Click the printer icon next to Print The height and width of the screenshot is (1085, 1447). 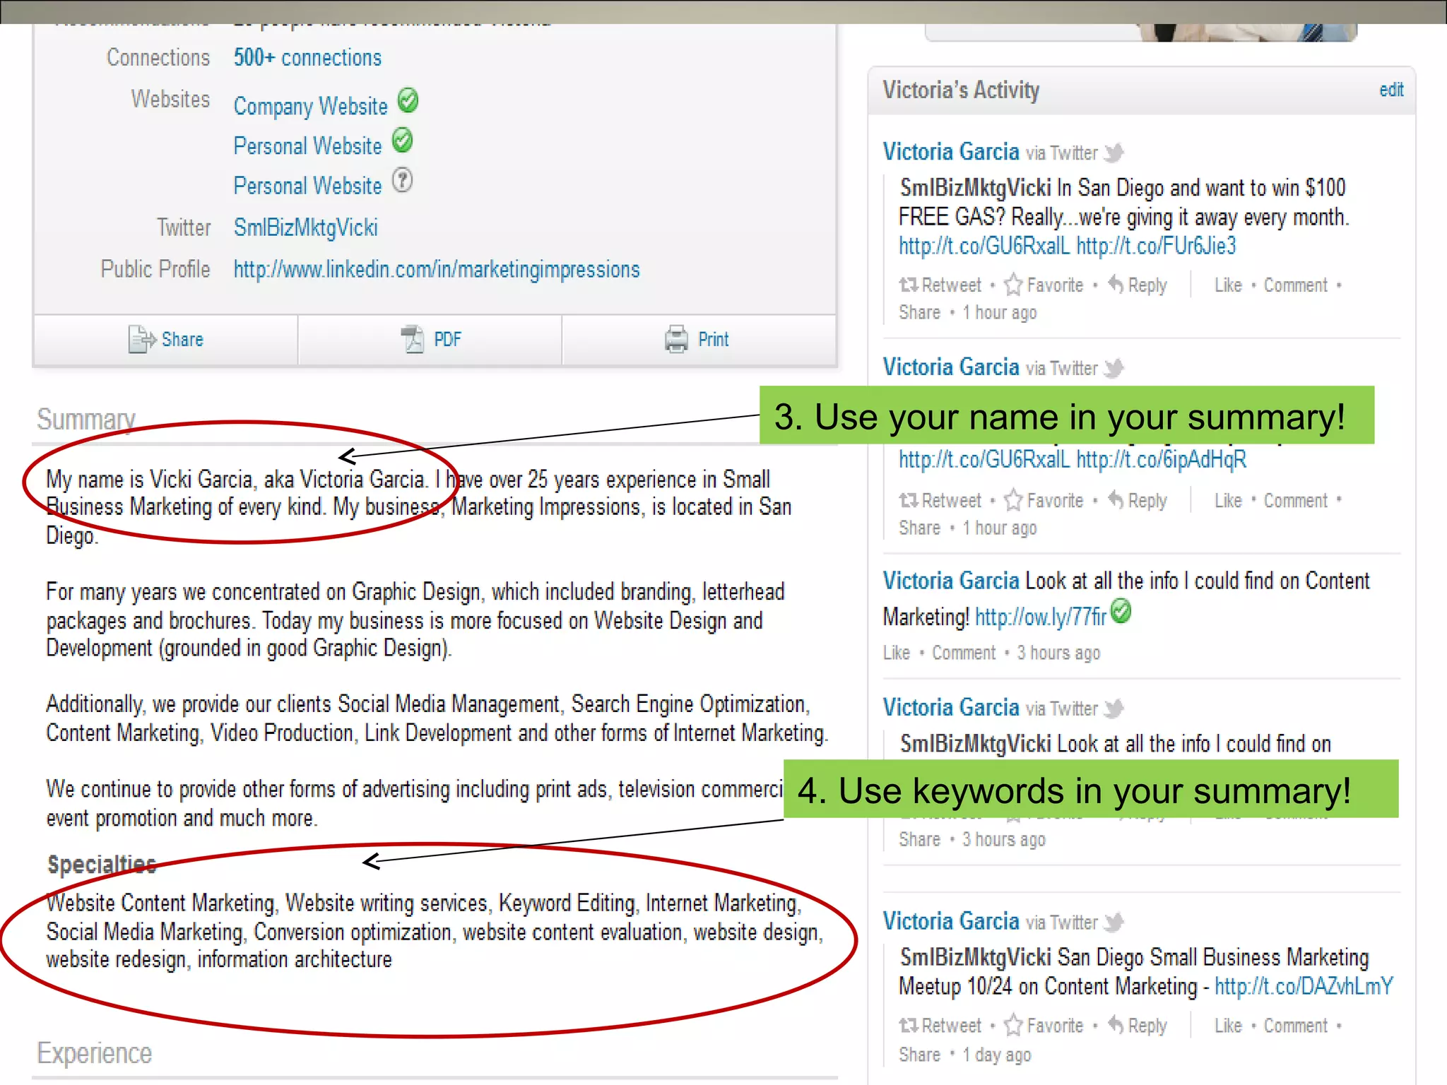coord(676,339)
